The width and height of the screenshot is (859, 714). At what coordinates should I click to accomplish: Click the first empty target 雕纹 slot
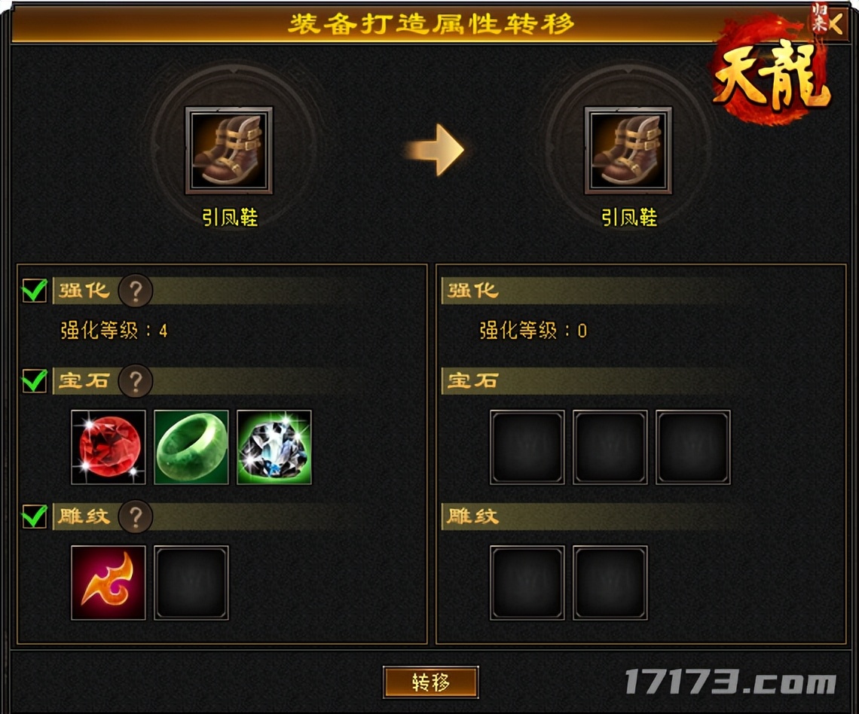click(527, 583)
